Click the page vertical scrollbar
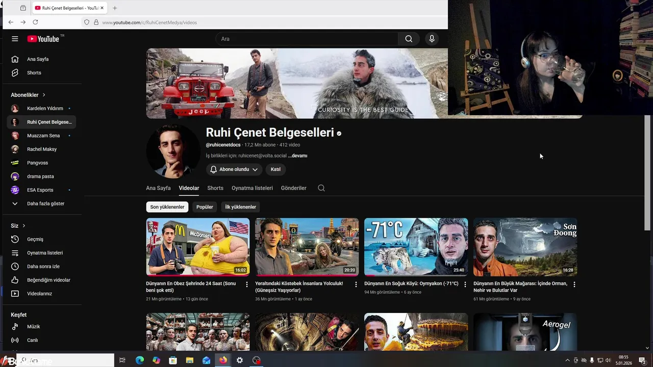Image resolution: width=653 pixels, height=367 pixels. (648, 173)
